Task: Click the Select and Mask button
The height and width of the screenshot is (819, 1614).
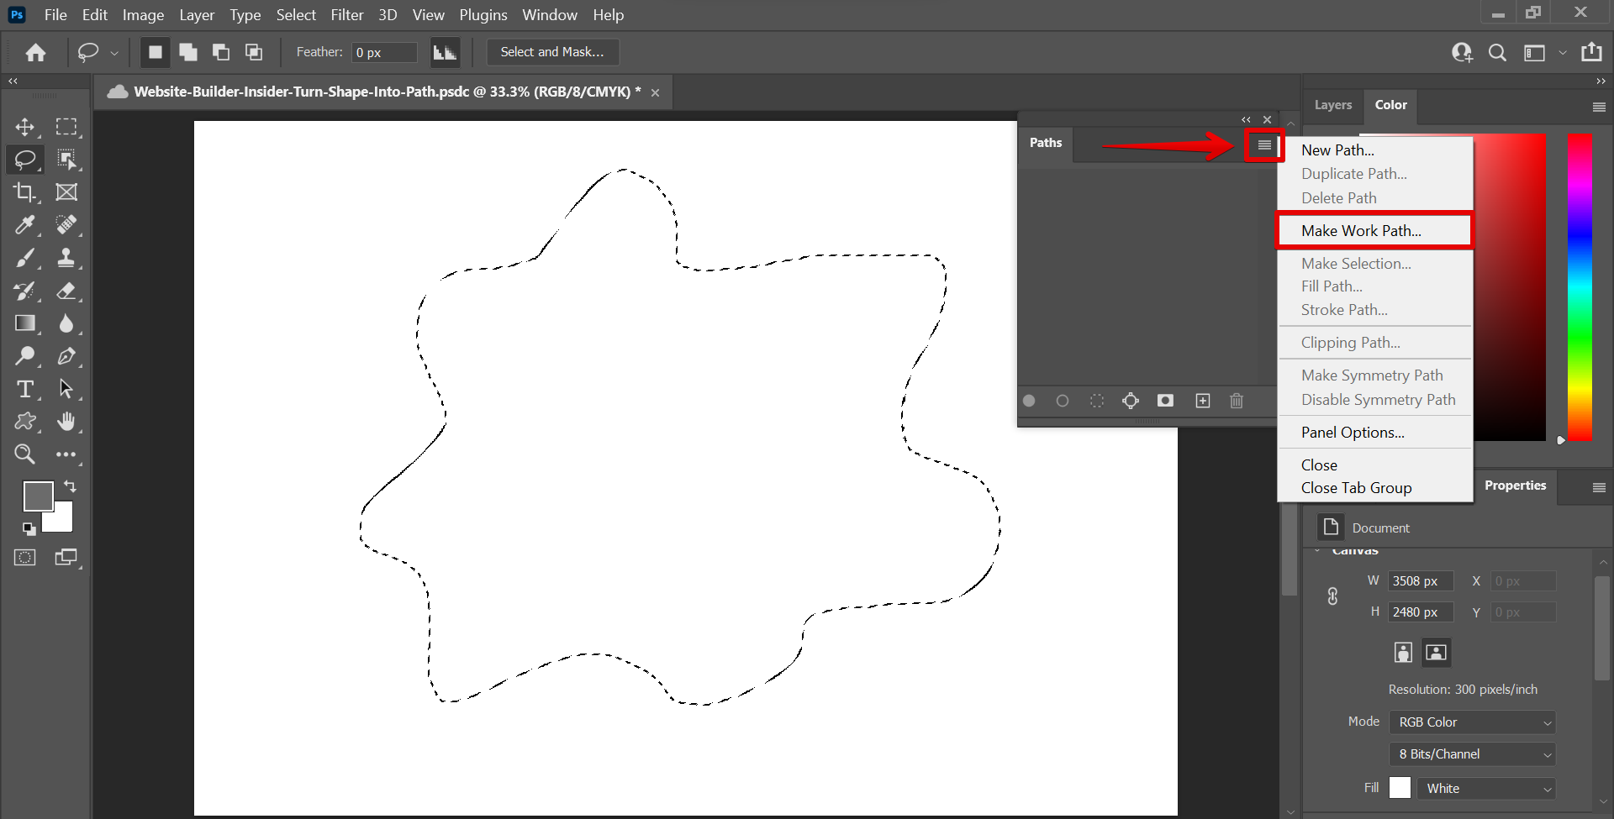Action: pos(552,52)
